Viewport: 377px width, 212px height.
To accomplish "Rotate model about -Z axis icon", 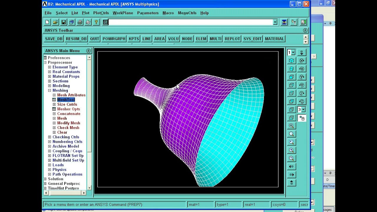I will coord(302,101).
